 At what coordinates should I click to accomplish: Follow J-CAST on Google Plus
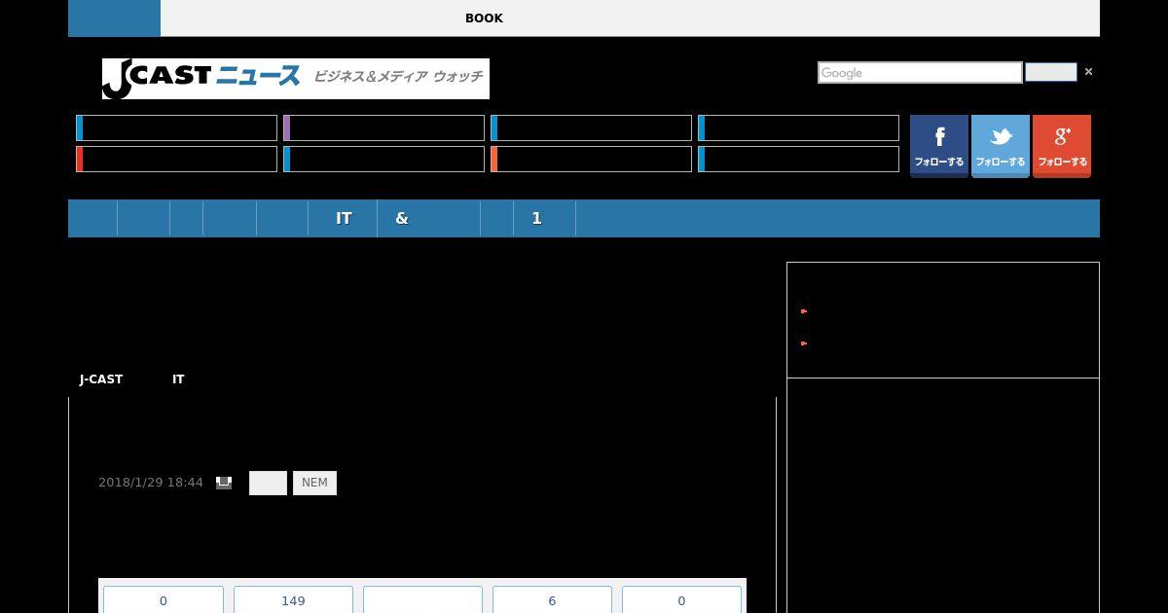tap(1062, 146)
